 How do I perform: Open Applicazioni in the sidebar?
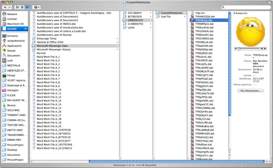[15, 46]
